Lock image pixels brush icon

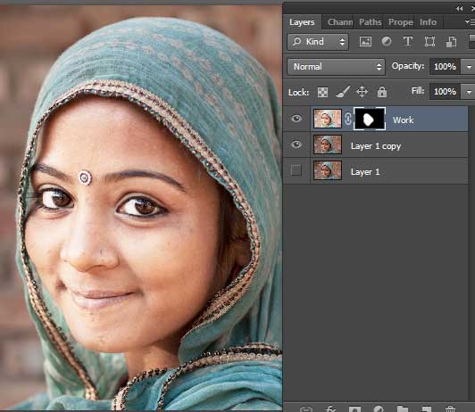click(343, 92)
